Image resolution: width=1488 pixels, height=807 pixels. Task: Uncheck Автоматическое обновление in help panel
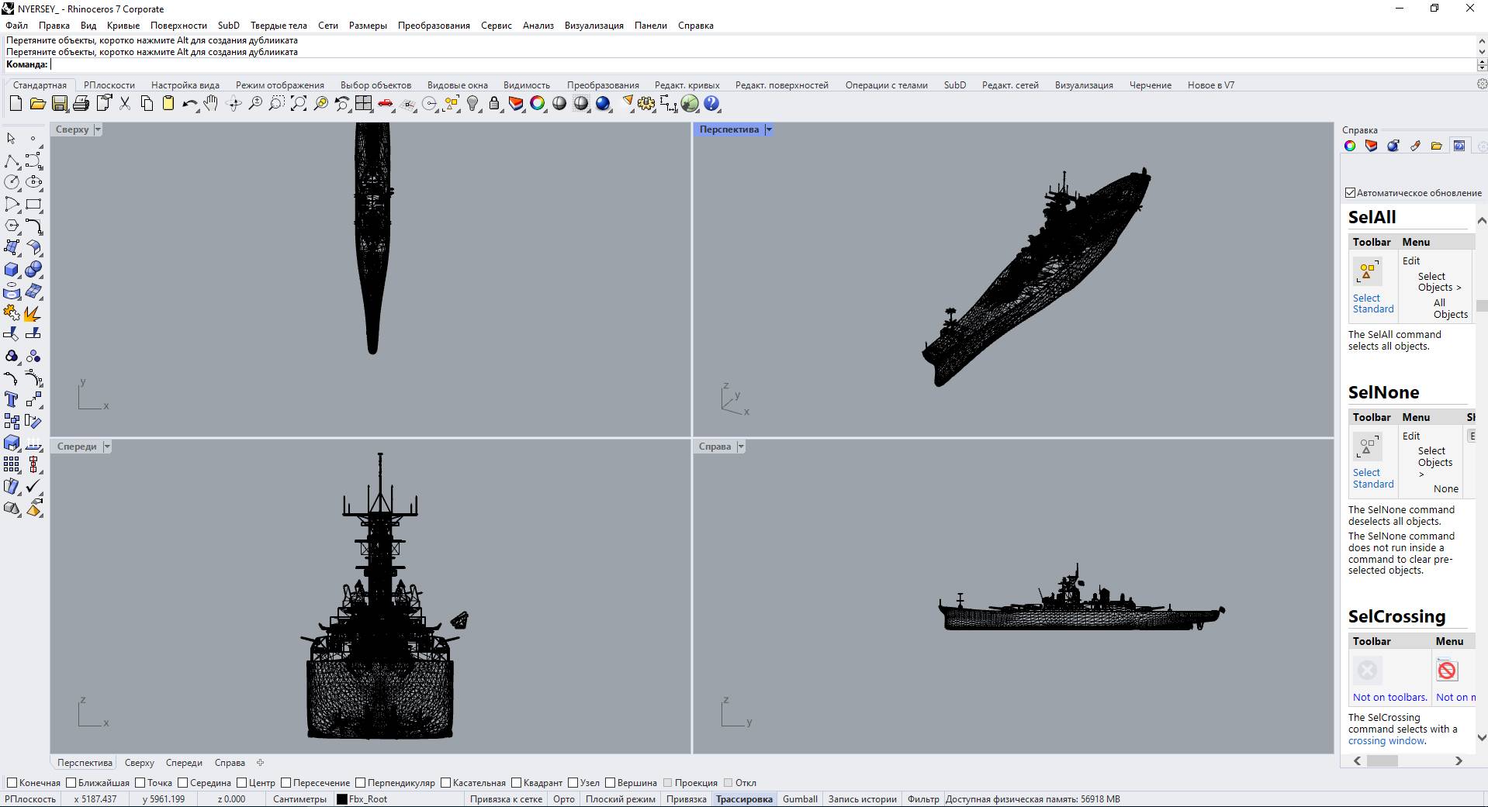pyautogui.click(x=1350, y=193)
